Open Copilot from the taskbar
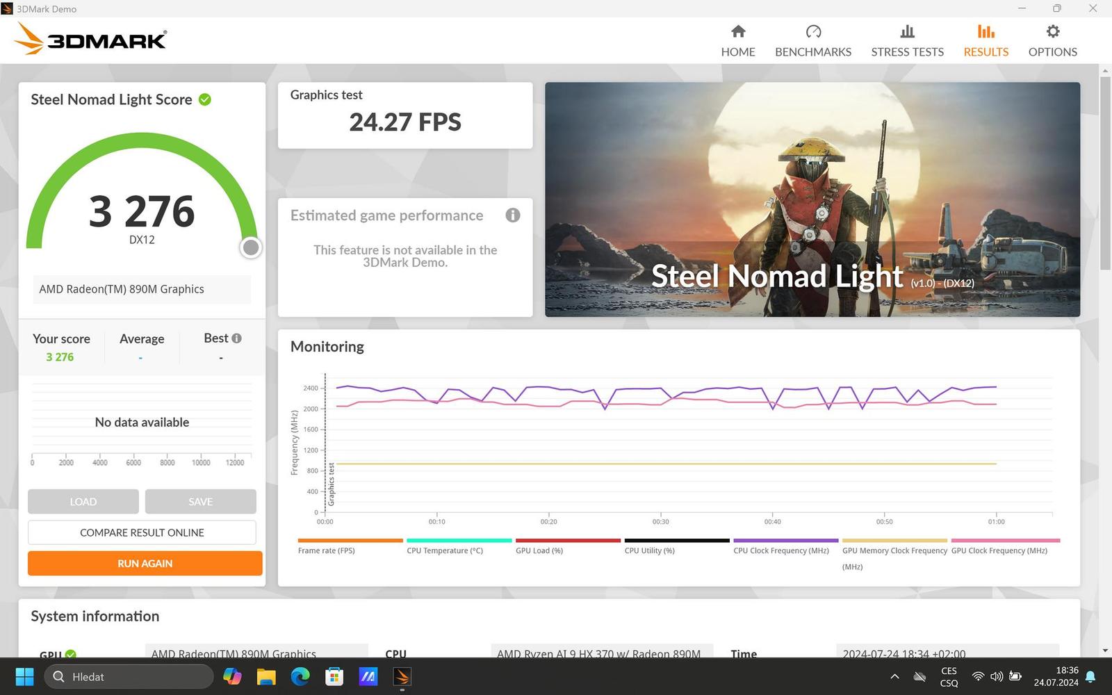This screenshot has width=1112, height=695. [232, 676]
